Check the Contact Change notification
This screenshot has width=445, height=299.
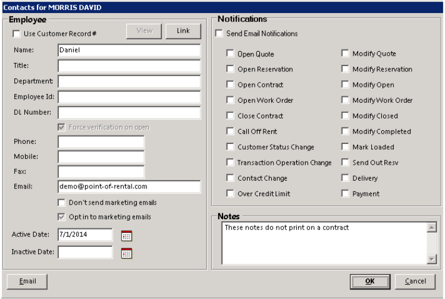[x=230, y=178]
